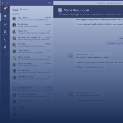The width and height of the screenshot is (123, 123).
Task: Click Marie Beaudouin name in chat header
Action: tap(76, 10)
